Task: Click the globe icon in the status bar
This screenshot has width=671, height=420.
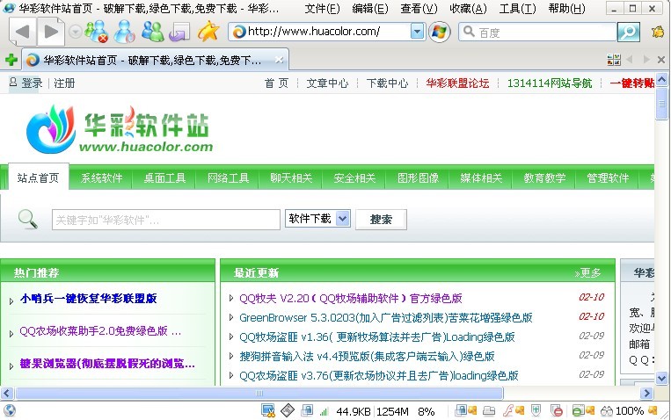Action: 10,410
